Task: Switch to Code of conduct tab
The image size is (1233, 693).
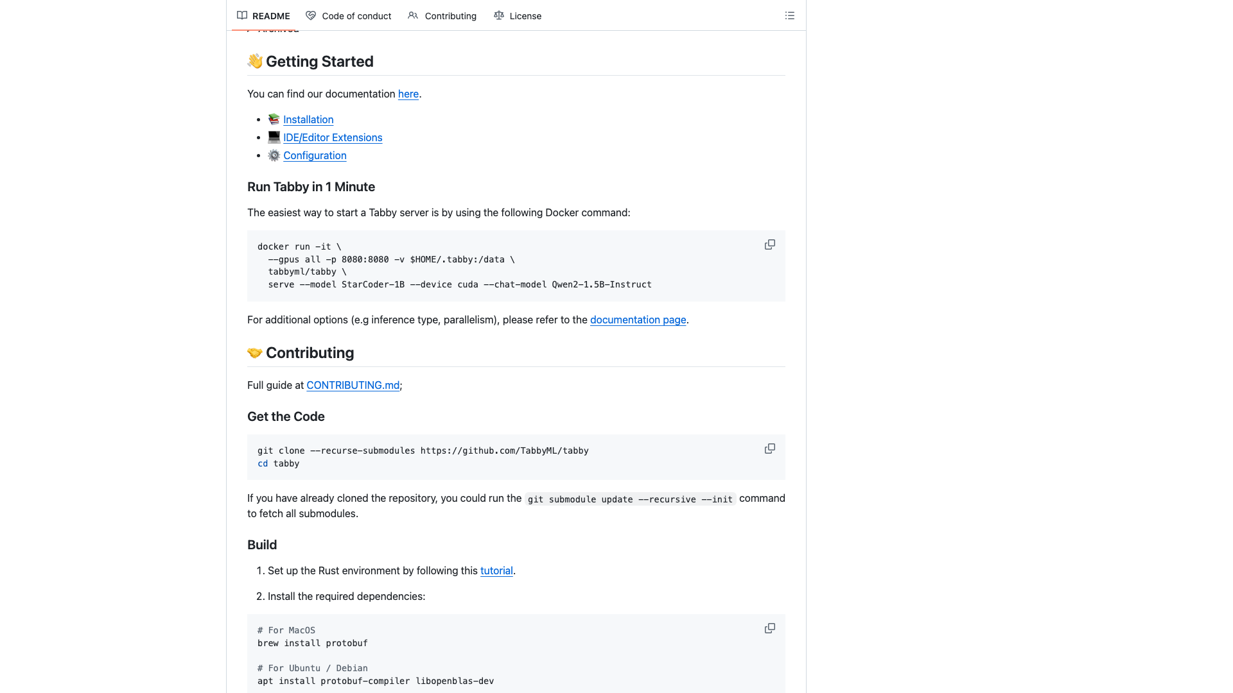Action: click(x=349, y=15)
